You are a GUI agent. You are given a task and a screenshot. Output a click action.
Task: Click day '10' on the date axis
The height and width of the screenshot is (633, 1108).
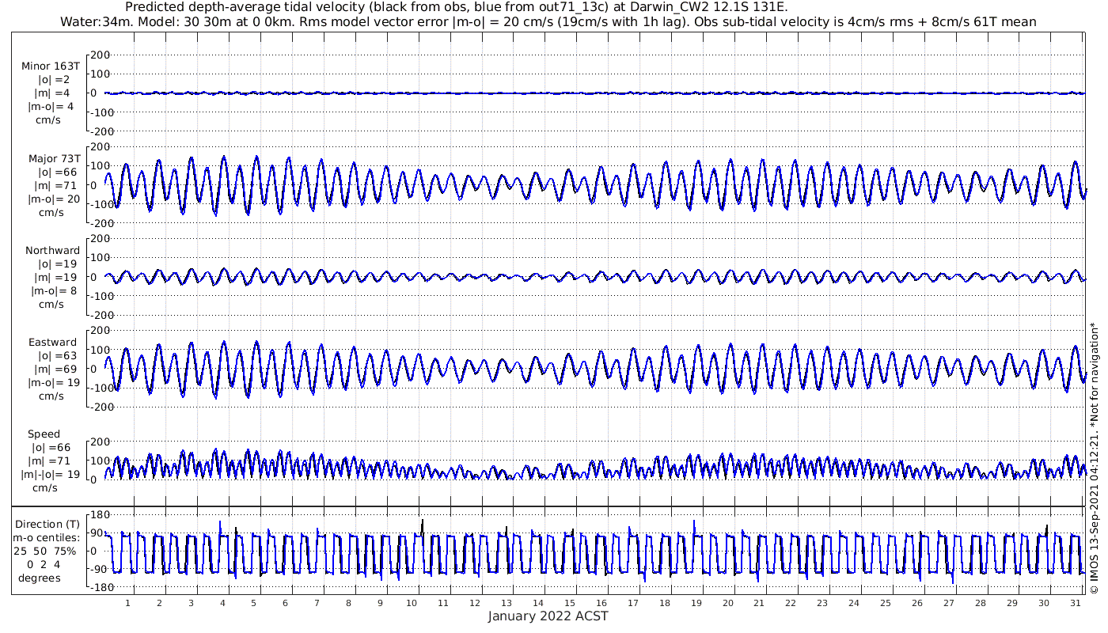412,603
